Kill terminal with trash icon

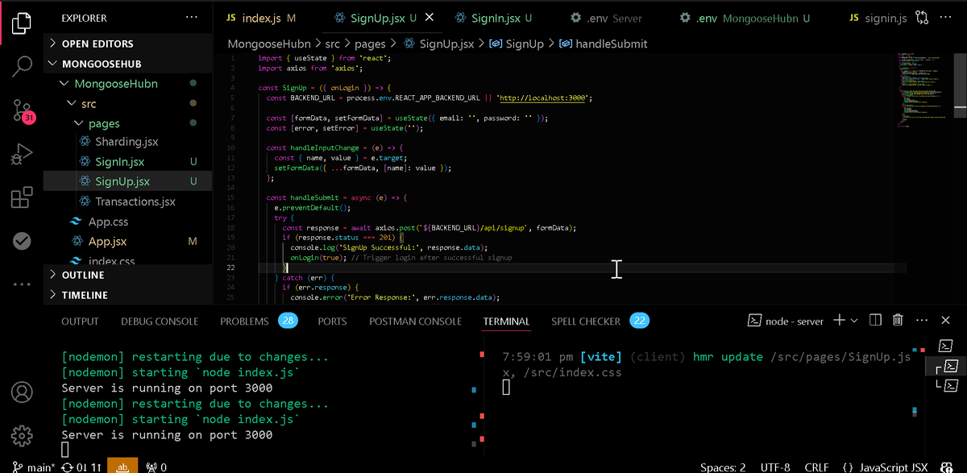click(x=898, y=321)
